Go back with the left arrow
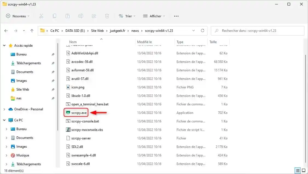Viewport: 308px width, 174px height. coord(6,31)
